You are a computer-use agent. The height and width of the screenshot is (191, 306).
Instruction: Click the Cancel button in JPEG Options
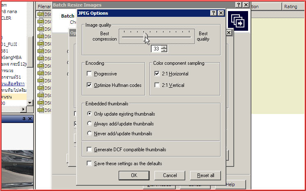(170, 175)
